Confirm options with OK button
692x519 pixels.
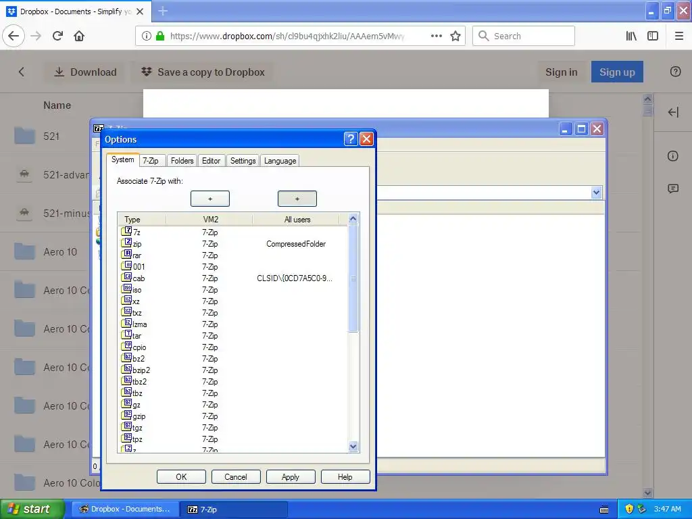(x=181, y=476)
